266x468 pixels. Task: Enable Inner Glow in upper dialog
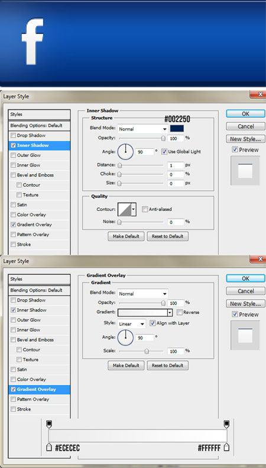pos(13,165)
